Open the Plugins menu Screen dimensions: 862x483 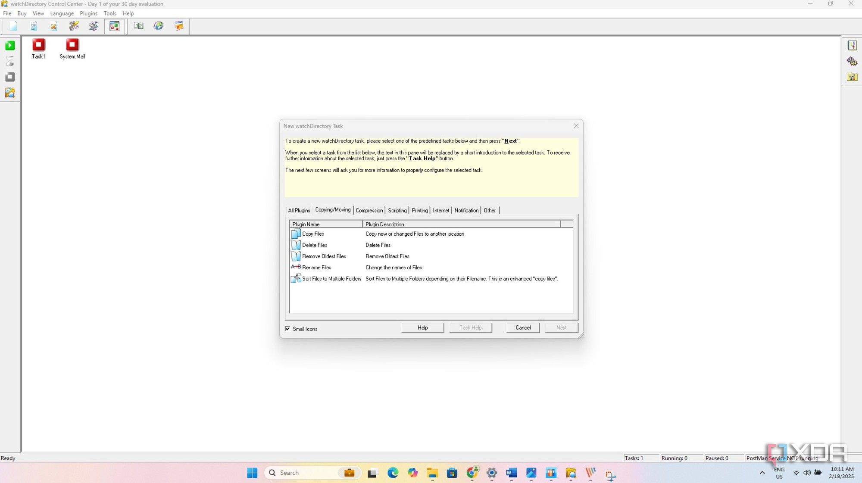(x=88, y=13)
